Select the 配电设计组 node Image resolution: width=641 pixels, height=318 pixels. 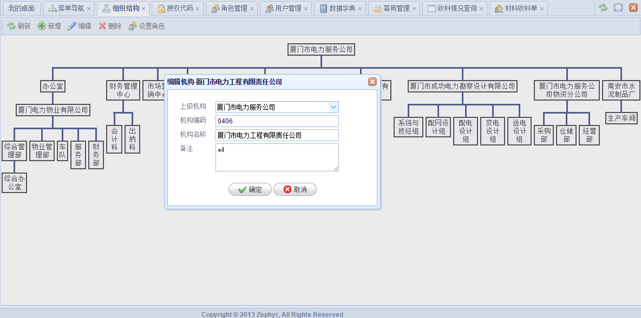465,131
